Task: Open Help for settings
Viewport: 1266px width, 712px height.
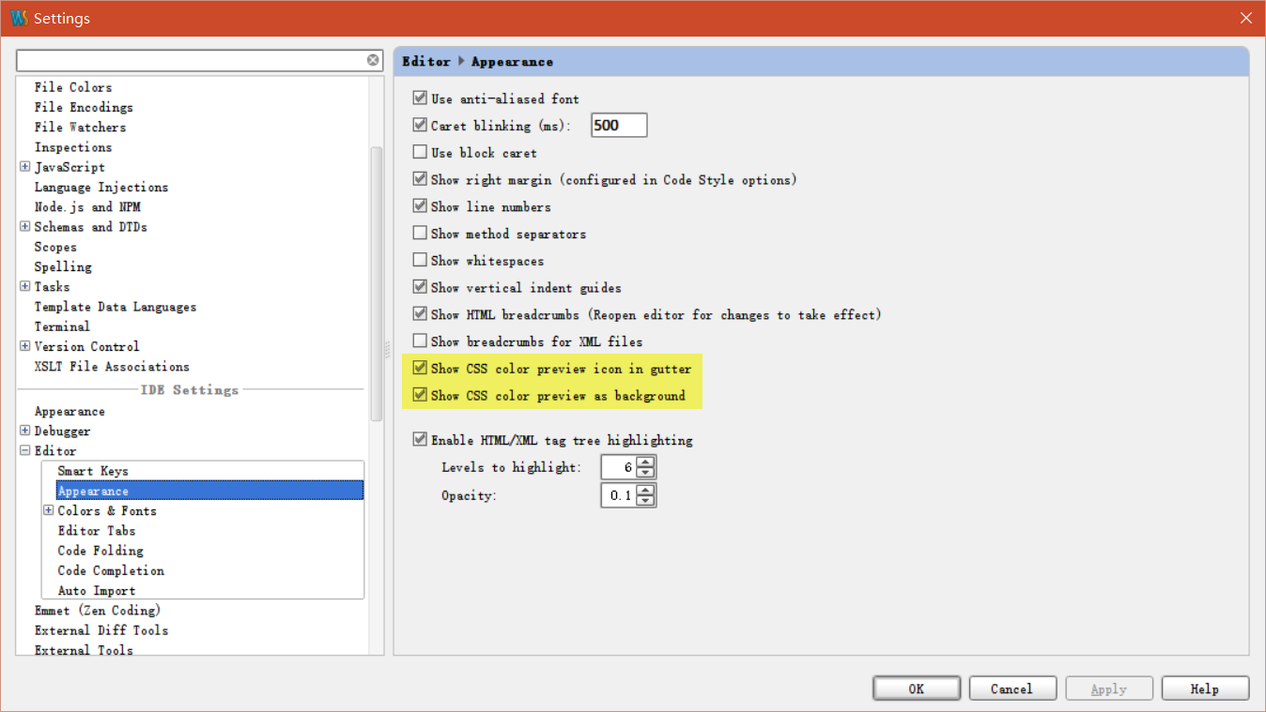Action: pos(1205,689)
